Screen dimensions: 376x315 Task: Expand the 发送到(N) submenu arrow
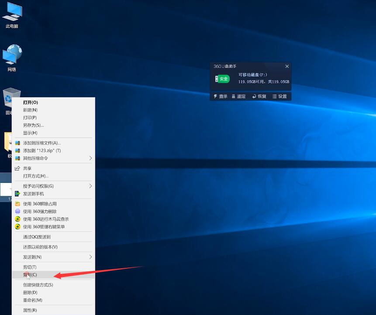[x=90, y=257]
